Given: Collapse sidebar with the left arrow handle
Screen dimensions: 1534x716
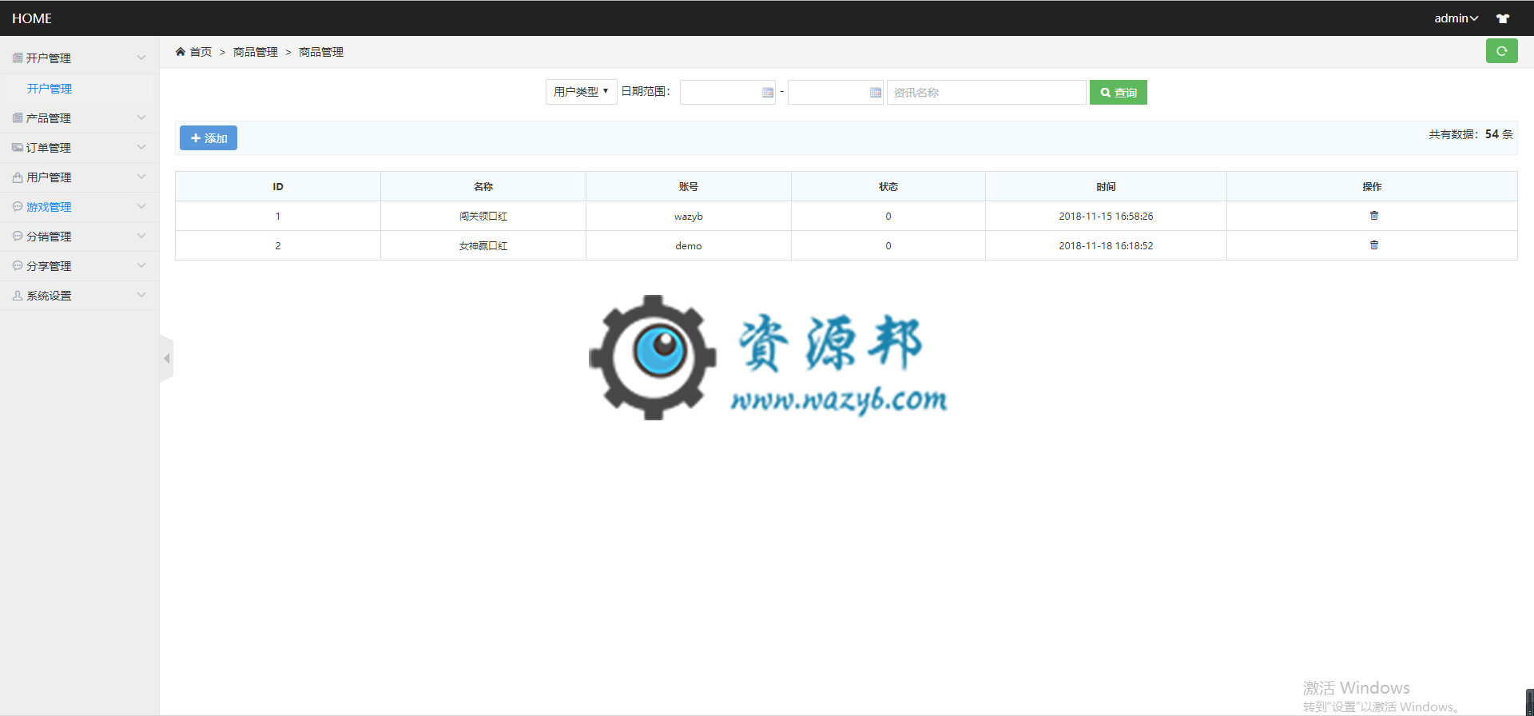Looking at the screenshot, I should point(166,359).
